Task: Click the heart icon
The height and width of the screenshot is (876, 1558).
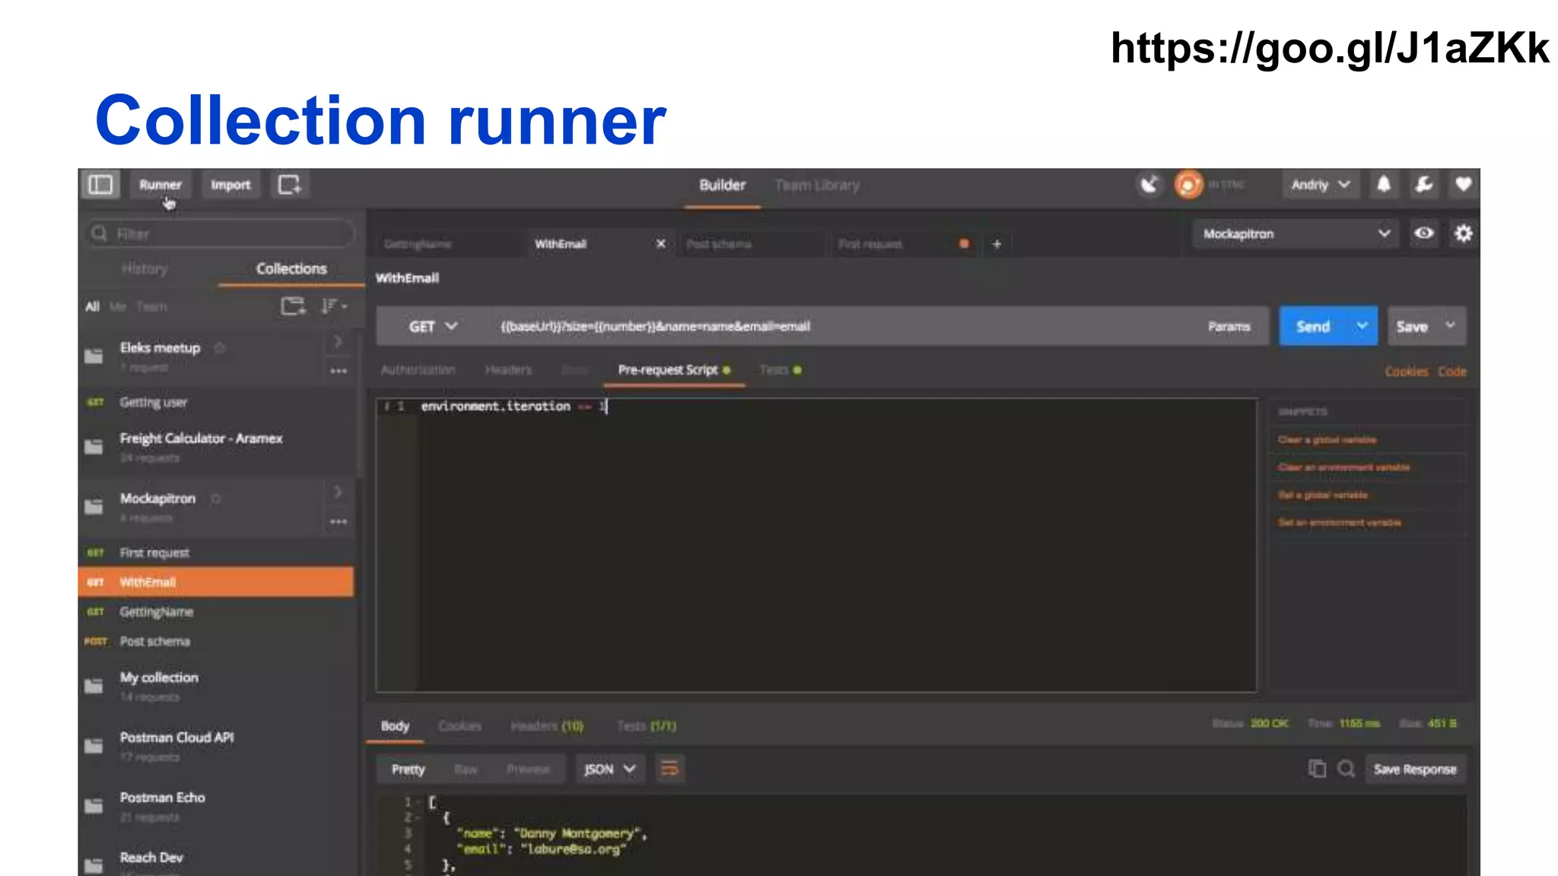Action: (x=1463, y=185)
